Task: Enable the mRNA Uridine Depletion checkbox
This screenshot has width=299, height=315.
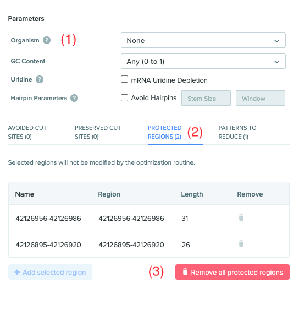Action: [124, 79]
